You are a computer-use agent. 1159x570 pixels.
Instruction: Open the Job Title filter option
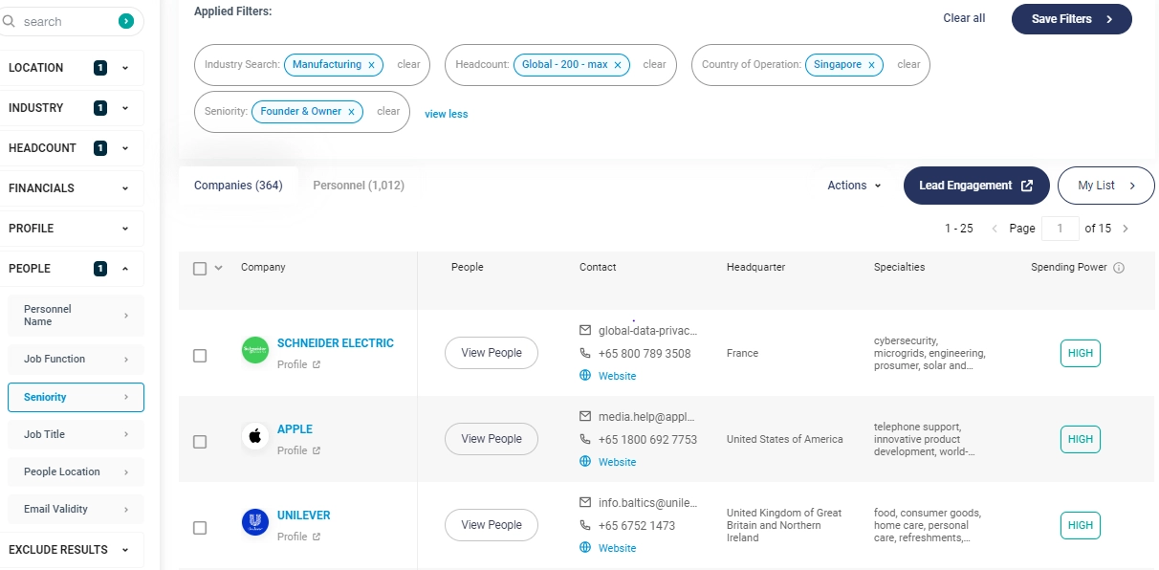76,434
